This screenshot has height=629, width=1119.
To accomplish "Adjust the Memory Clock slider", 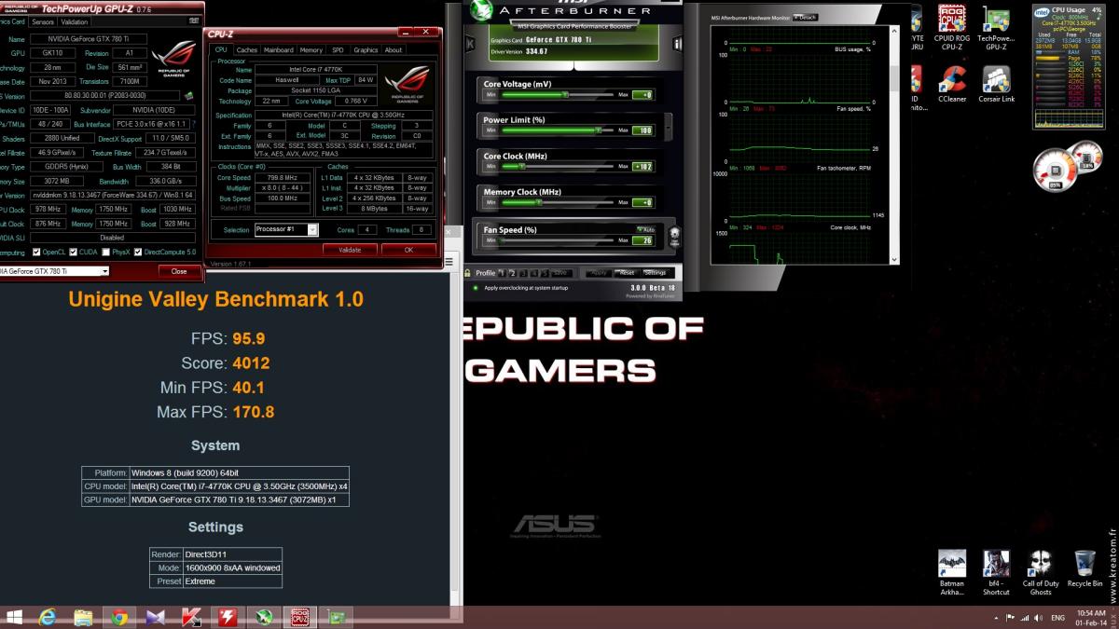I will (558, 202).
